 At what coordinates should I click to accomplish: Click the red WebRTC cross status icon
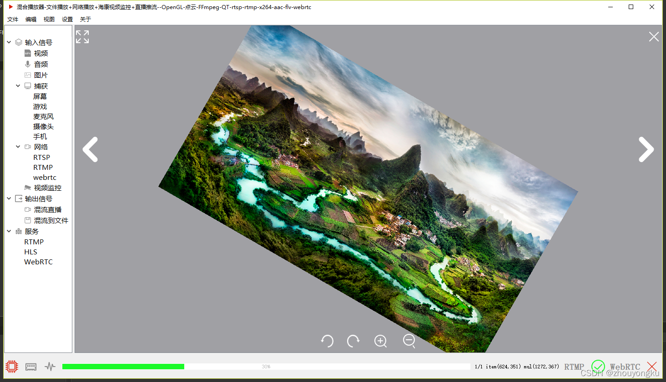pyautogui.click(x=652, y=366)
